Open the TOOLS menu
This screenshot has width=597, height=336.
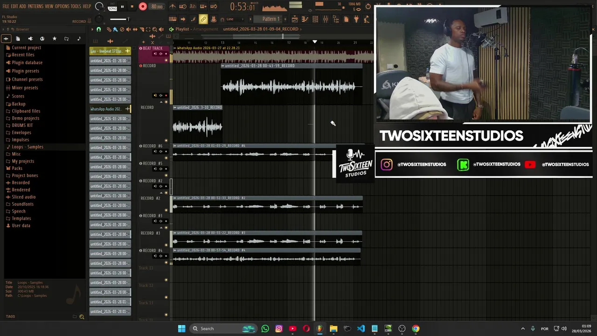(x=76, y=6)
